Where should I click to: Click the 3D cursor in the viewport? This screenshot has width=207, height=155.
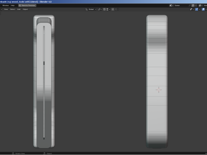click(x=159, y=90)
